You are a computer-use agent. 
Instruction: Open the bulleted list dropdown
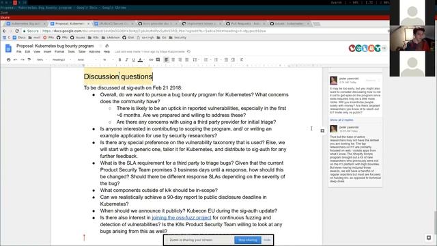(217, 59)
